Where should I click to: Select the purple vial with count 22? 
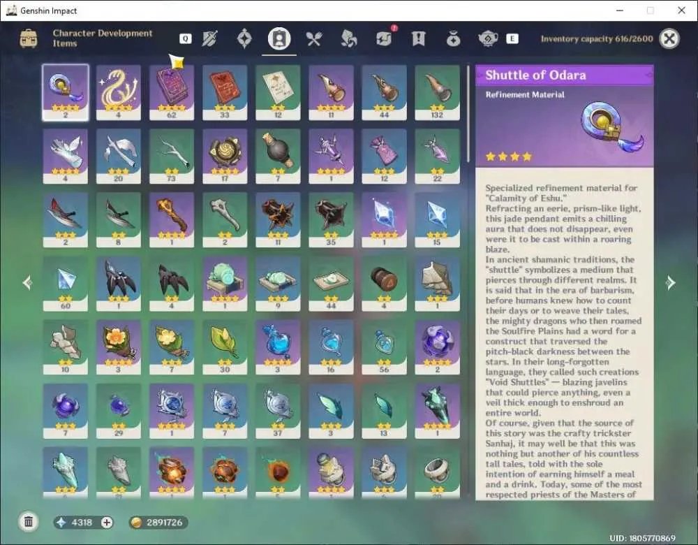pyautogui.click(x=437, y=157)
